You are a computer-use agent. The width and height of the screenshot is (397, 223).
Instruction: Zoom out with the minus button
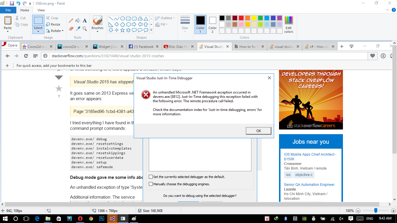pyautogui.click(x=358, y=211)
